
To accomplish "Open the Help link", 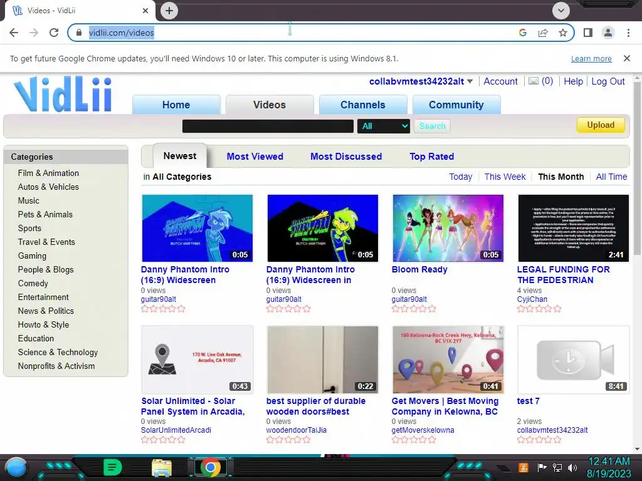I will click(x=573, y=81).
